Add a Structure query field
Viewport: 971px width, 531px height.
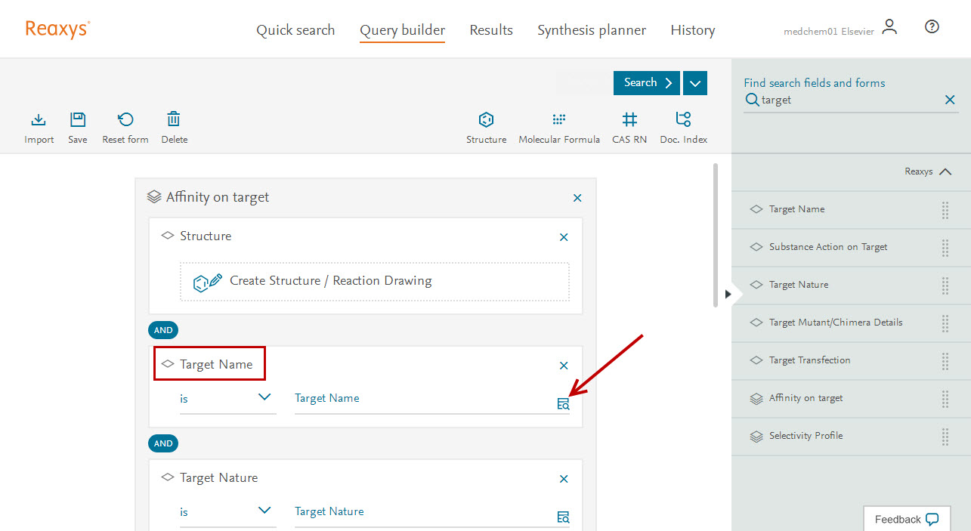[486, 120]
